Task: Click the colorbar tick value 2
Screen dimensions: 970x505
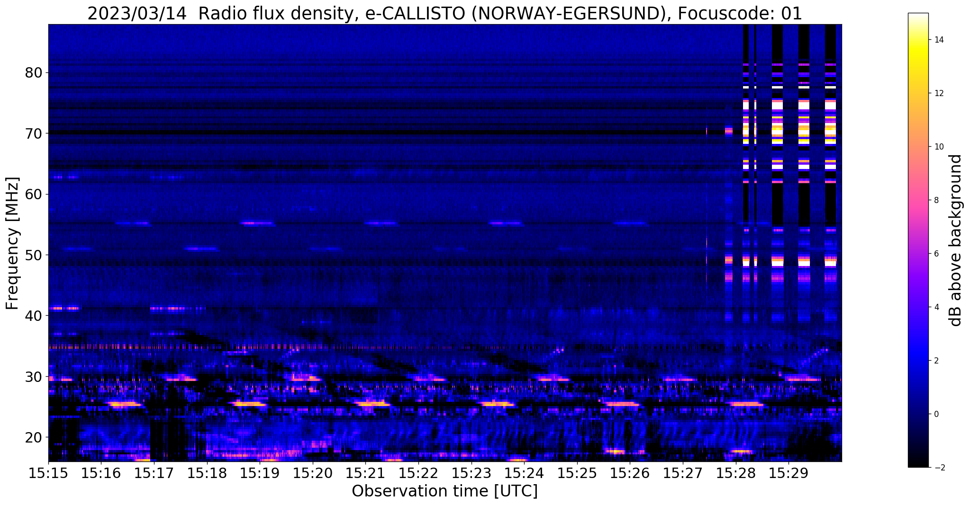Action: tap(936, 361)
